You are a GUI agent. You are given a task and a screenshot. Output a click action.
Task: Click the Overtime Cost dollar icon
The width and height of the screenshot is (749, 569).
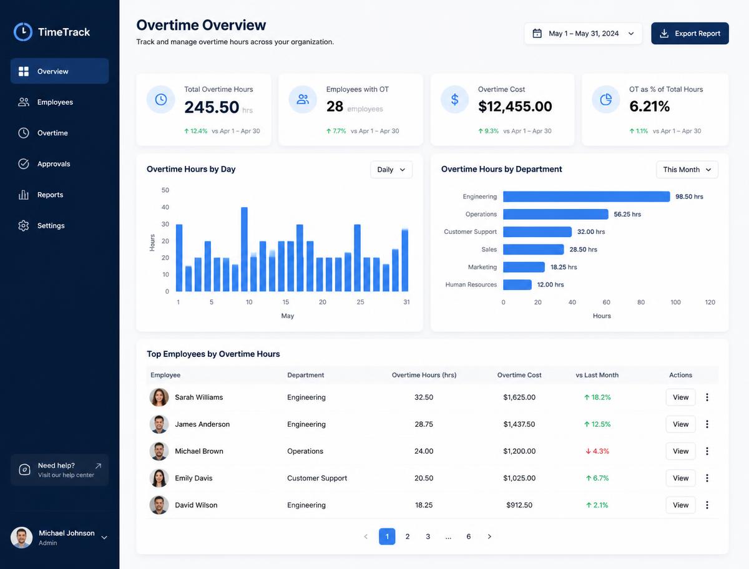click(454, 99)
